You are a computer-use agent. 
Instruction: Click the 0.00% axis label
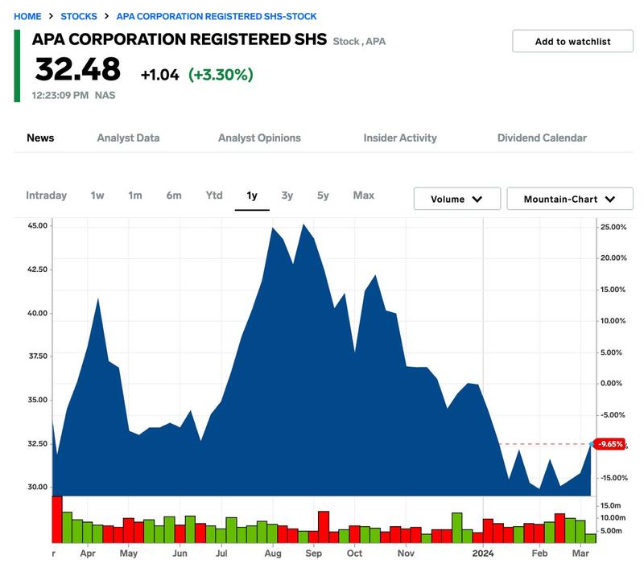[611, 383]
